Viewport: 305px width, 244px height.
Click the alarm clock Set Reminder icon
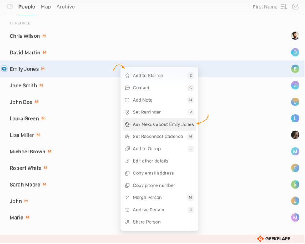(127, 112)
